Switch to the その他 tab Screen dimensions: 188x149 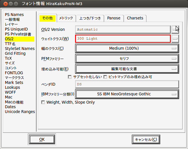point(47,18)
